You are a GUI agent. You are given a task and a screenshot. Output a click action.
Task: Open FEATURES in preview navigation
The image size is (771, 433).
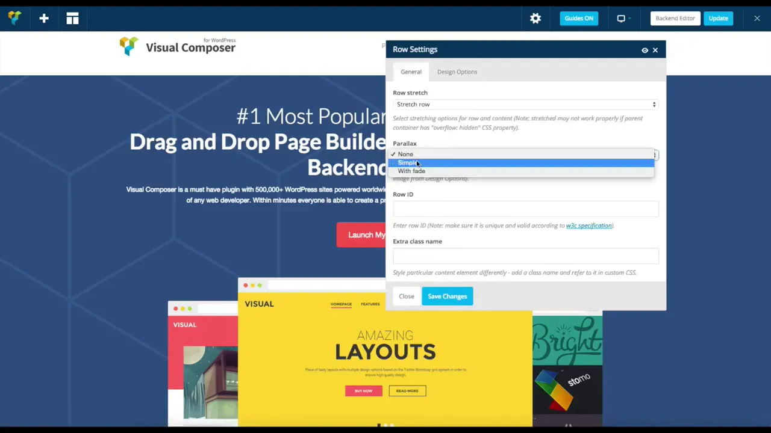click(370, 304)
